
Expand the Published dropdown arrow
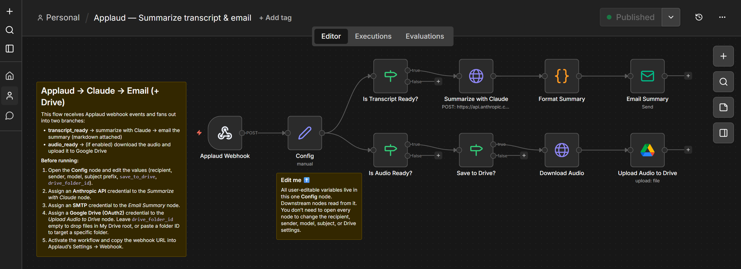(x=671, y=17)
